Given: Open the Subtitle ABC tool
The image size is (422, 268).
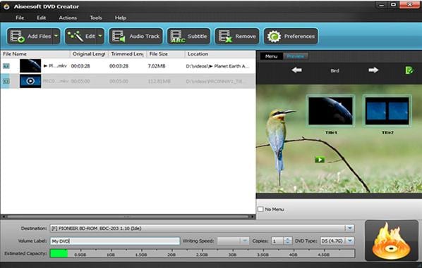Looking at the screenshot, I should coord(178,37).
